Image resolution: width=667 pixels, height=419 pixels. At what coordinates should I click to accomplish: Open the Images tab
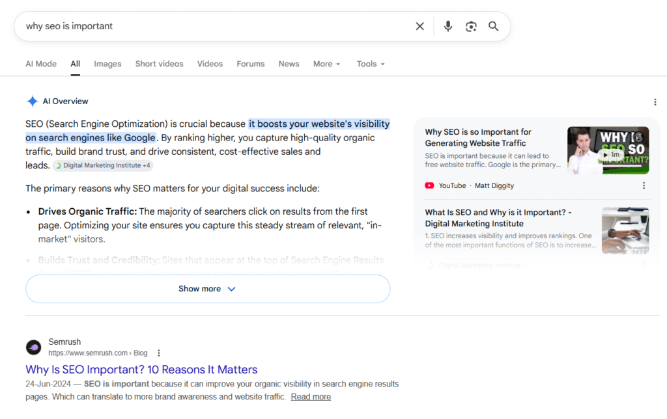tap(107, 64)
